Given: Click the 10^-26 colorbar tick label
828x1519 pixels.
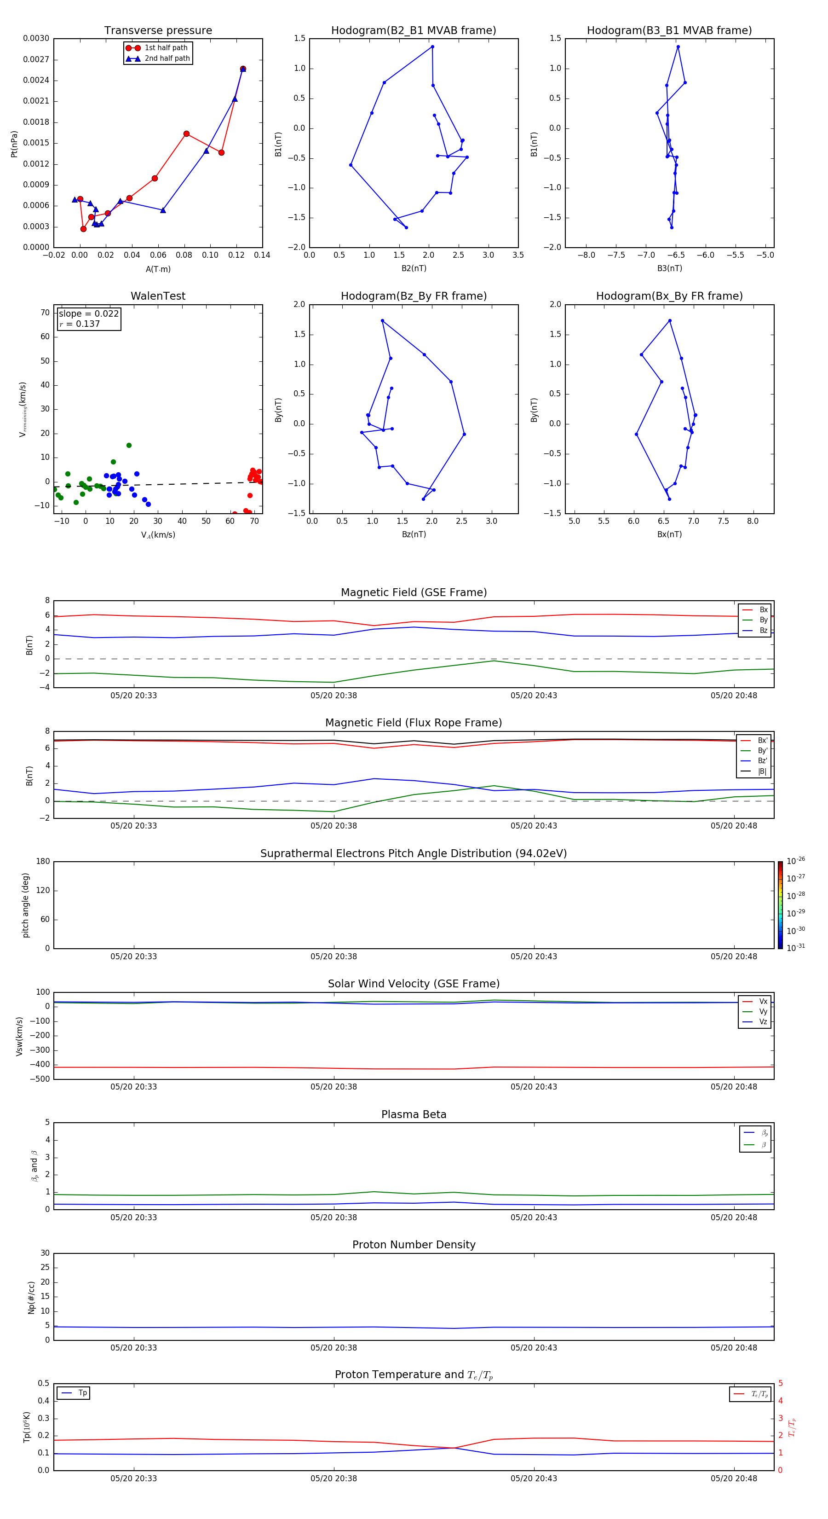Looking at the screenshot, I should (796, 861).
